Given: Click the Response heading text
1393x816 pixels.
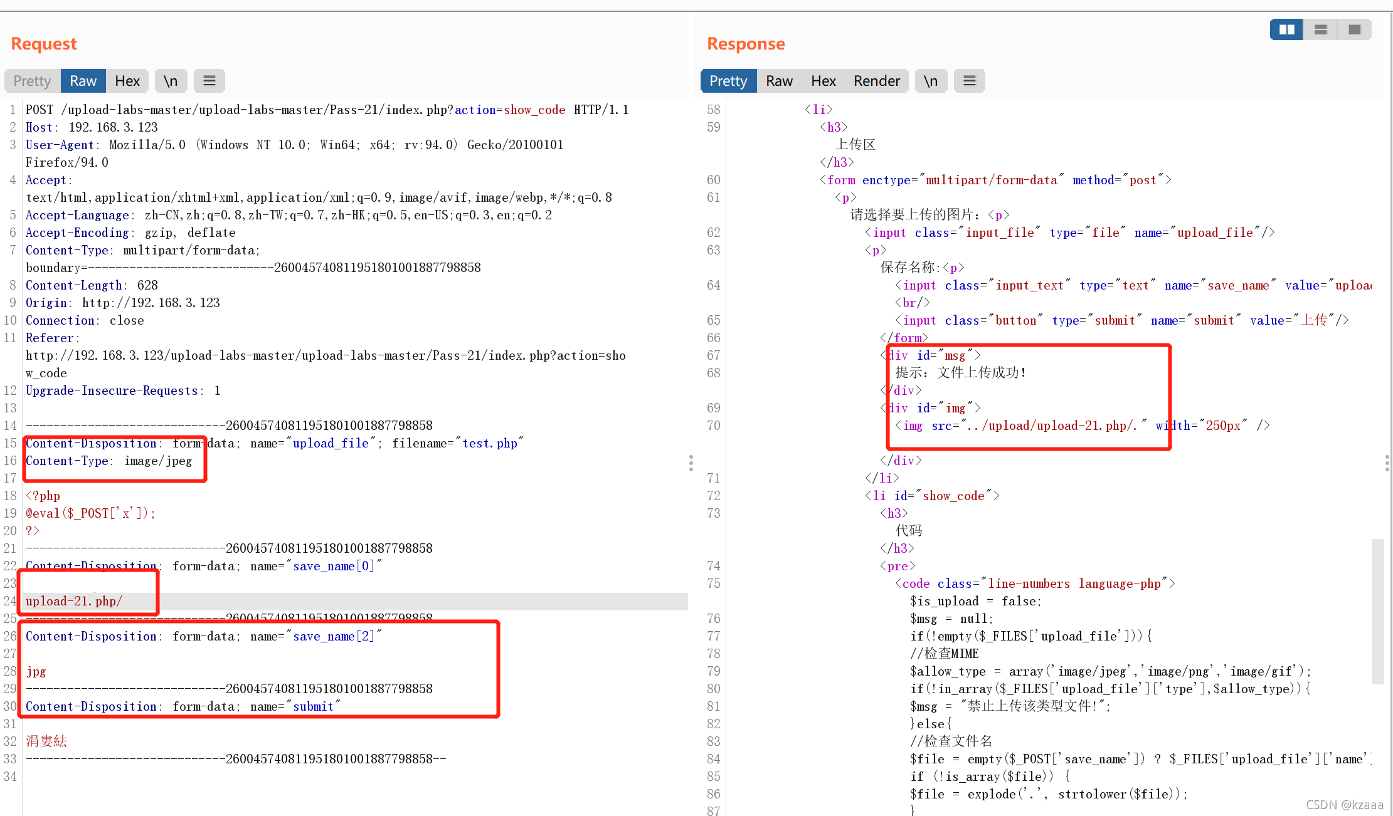Looking at the screenshot, I should (746, 43).
